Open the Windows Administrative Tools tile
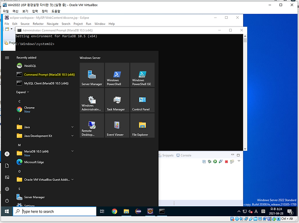 92,101
